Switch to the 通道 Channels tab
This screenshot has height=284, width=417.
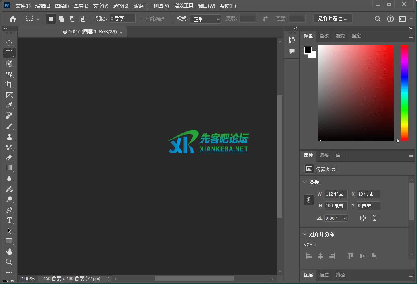(324, 275)
